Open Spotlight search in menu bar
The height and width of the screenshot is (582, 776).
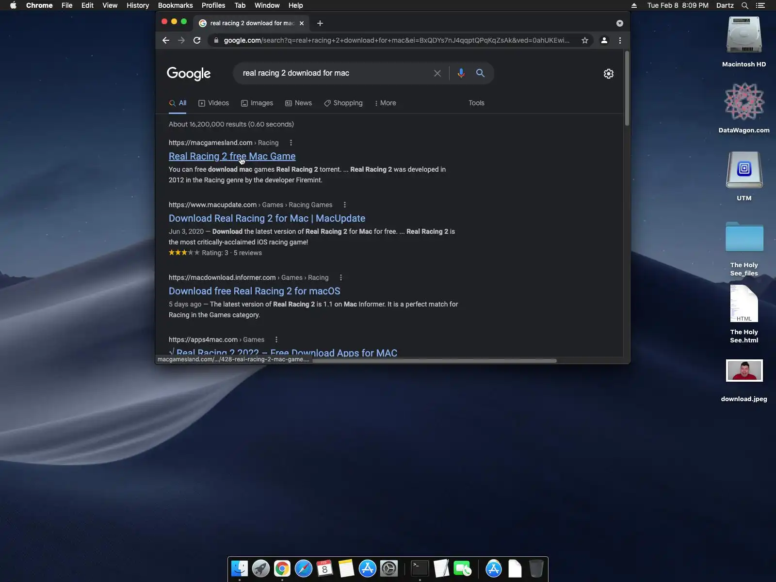point(745,5)
